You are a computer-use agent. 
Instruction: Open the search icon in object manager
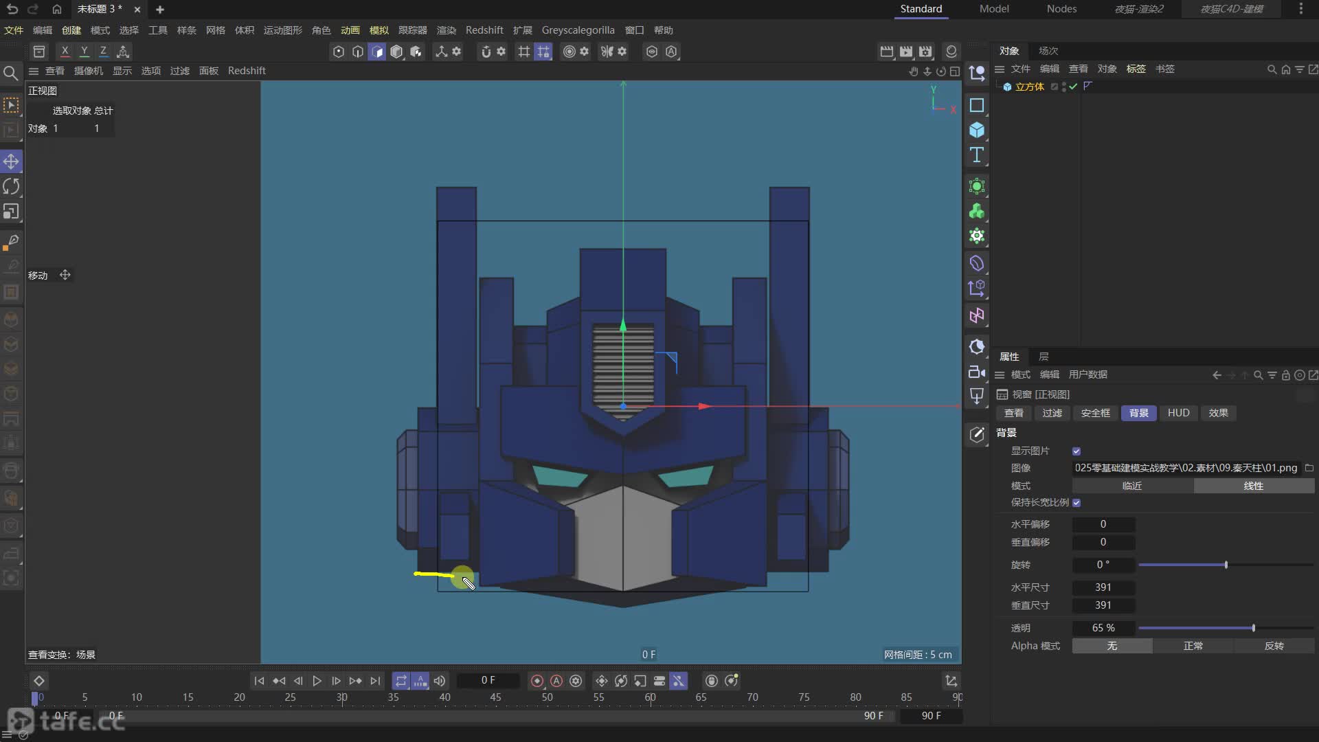tap(1272, 69)
